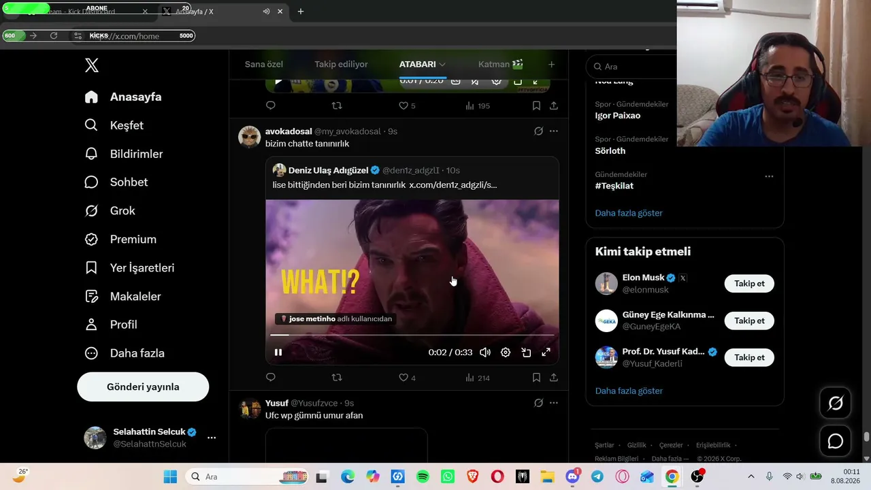871x490 pixels.
Task: Open the floating Grok button
Action: 836,404
